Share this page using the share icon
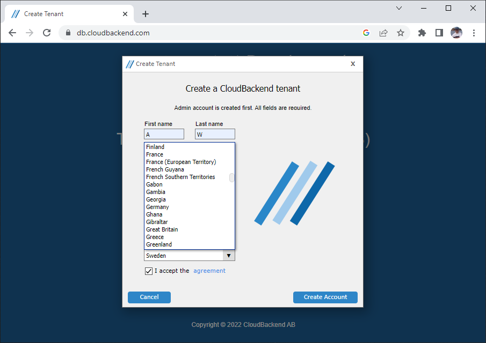Image resolution: width=486 pixels, height=343 pixels. click(x=383, y=33)
